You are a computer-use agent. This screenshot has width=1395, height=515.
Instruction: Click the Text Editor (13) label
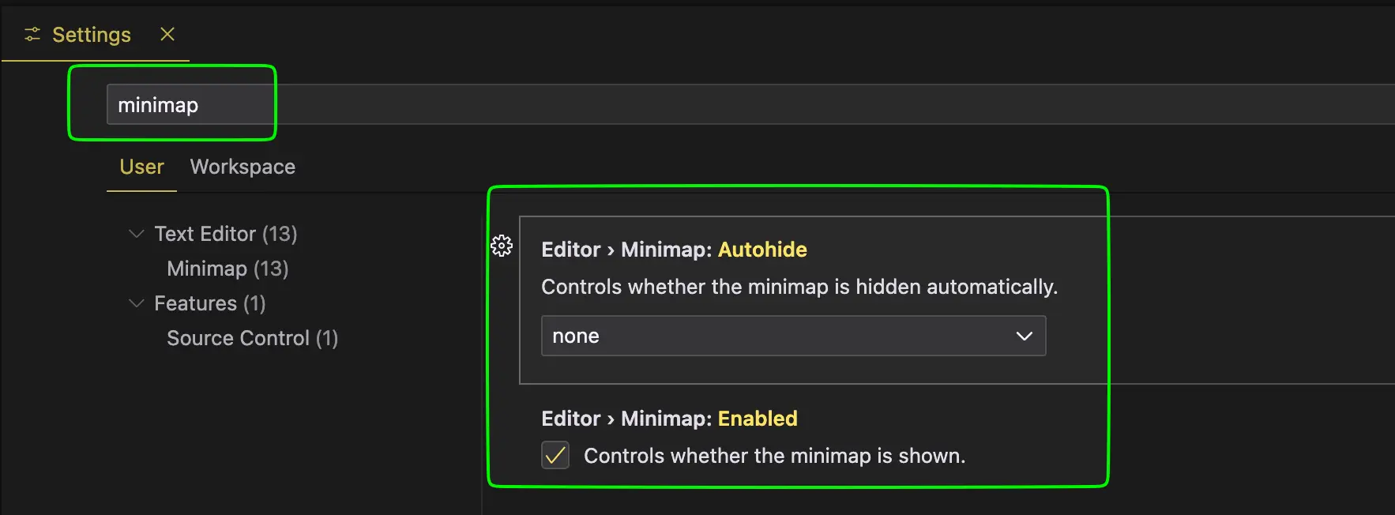226,234
